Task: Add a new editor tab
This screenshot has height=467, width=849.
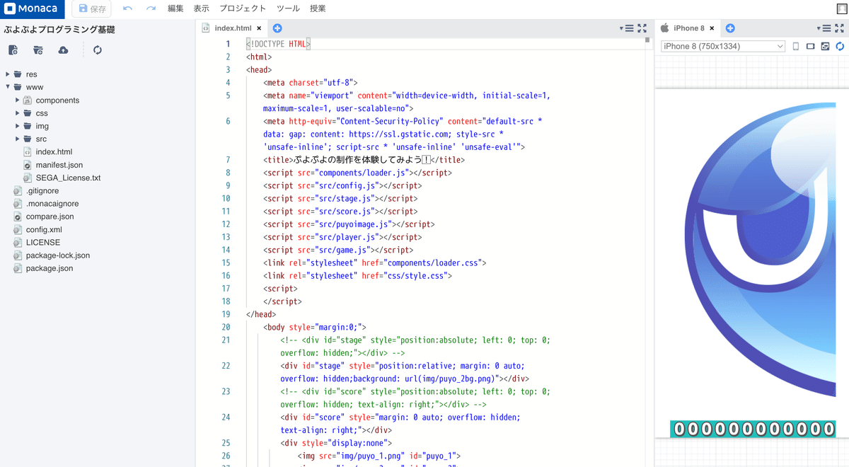Action: 277,28
